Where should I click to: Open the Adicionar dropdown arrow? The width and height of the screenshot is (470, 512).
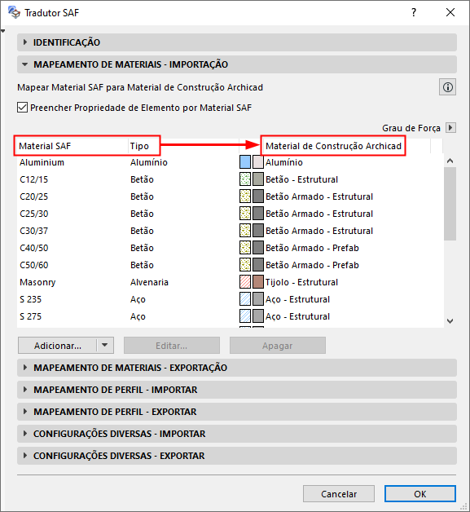[105, 345]
